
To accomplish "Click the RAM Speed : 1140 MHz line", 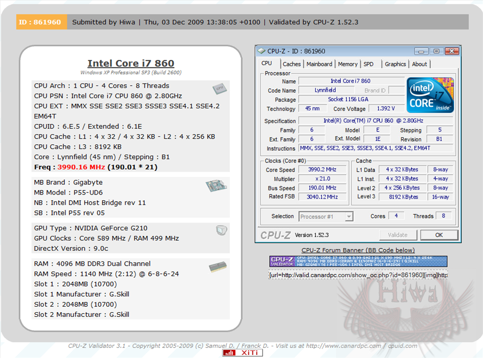I will coord(106,274).
